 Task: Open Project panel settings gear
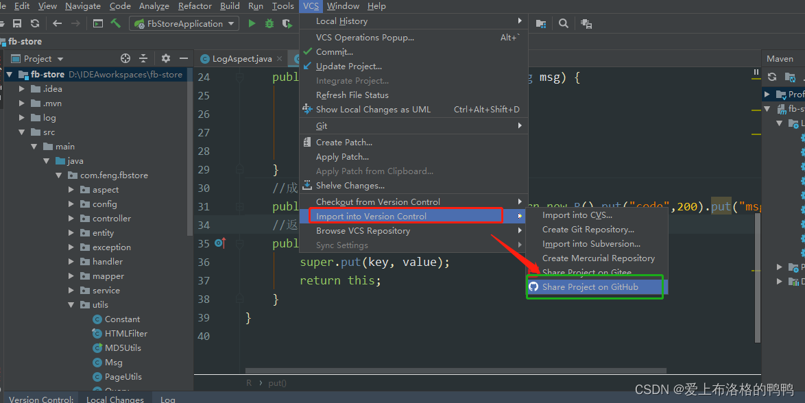click(x=165, y=58)
